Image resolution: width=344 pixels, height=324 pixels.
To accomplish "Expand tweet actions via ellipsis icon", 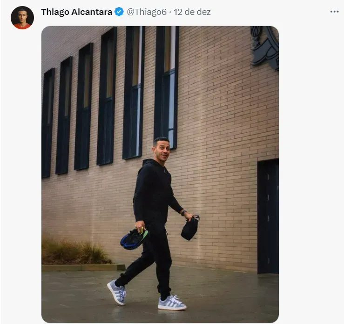I will click(334, 12).
